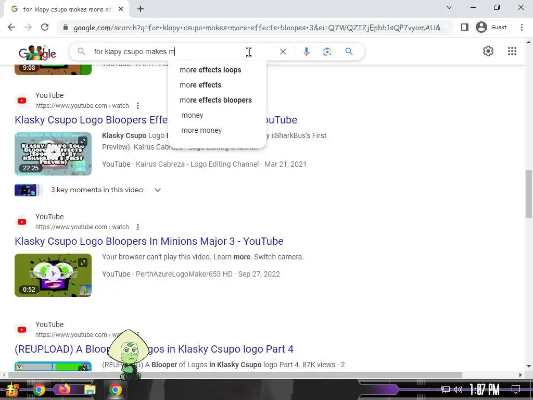
Task: Click 'Learn more' snippet text
Action: coord(232,257)
